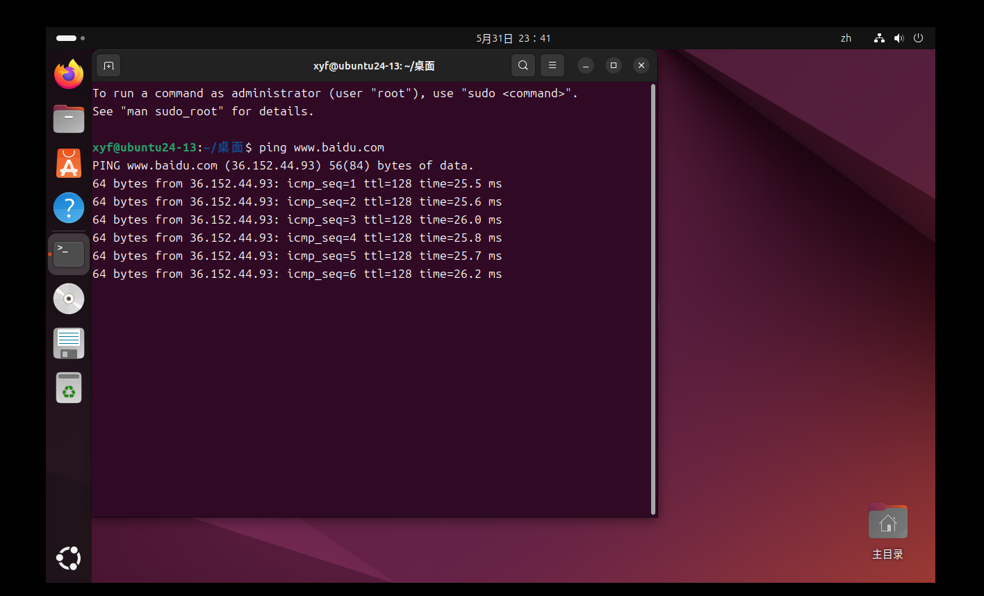
Task: Open the disc drive icon in dock
Action: click(x=69, y=299)
